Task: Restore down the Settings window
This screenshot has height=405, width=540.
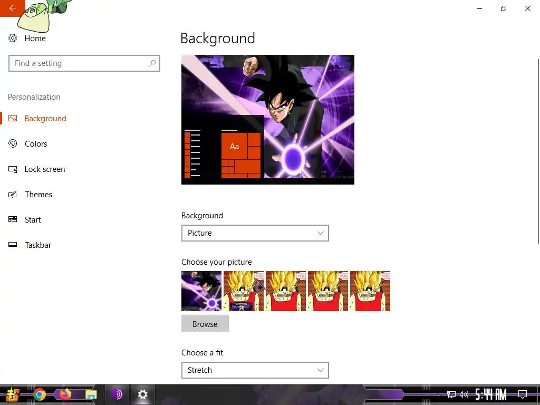Action: [504, 8]
